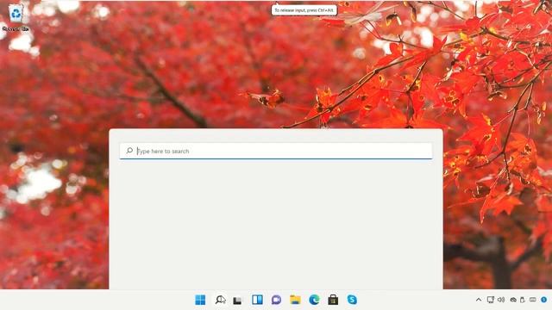Screen dimensions: 552x310
Task: Show hidden icons in system tray
Action: tap(479, 300)
